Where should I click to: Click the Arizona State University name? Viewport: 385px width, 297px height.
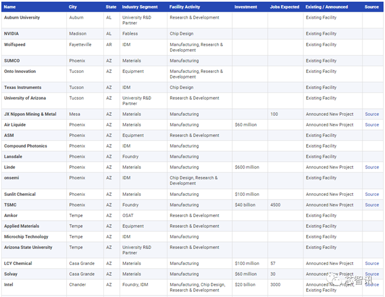[28, 247]
